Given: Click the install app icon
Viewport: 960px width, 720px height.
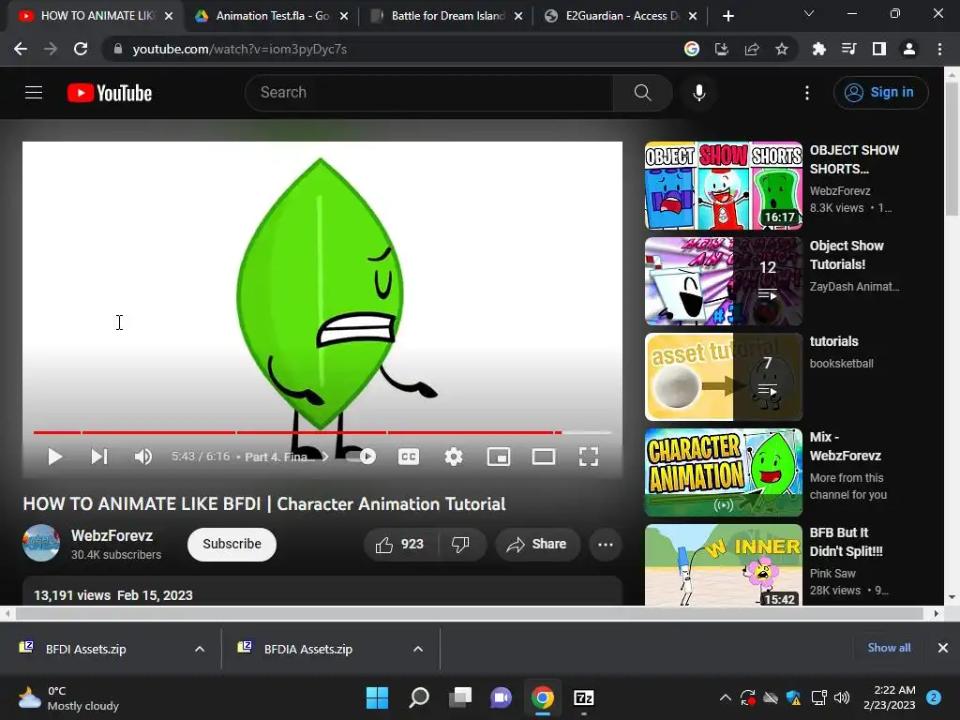Looking at the screenshot, I should point(722,49).
